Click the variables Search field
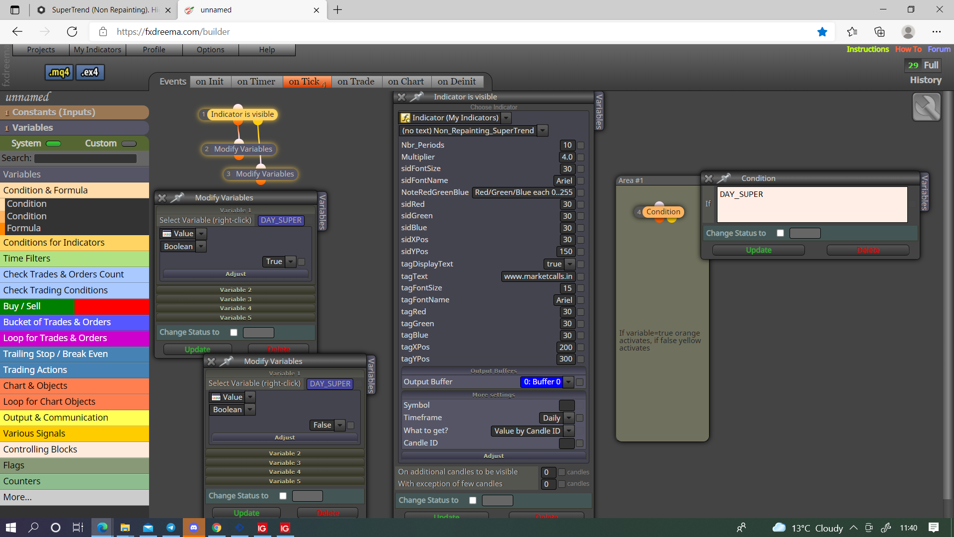The height and width of the screenshot is (537, 954). tap(85, 159)
